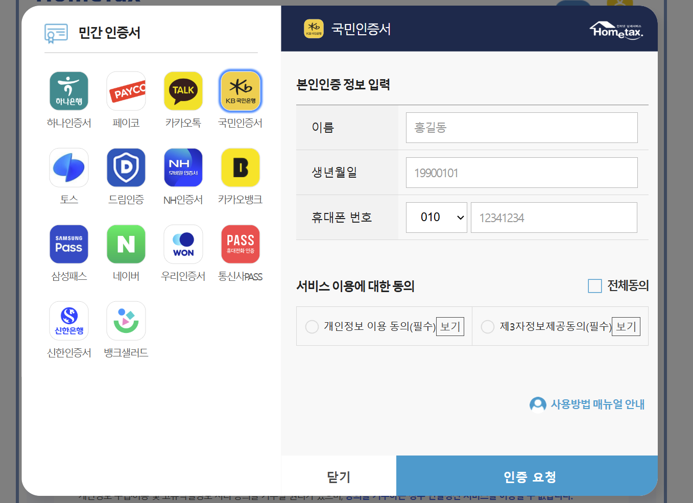693x503 pixels.
Task: Close the dialog with 닫기 button
Action: pos(339,476)
